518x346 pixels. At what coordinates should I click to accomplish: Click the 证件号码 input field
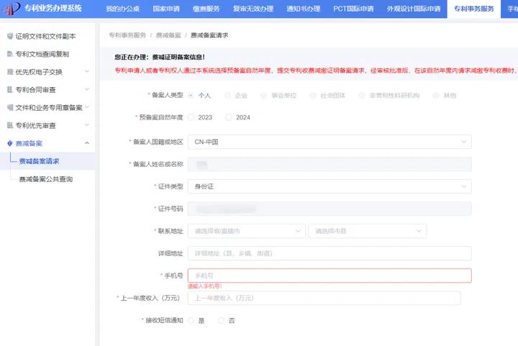click(330, 209)
